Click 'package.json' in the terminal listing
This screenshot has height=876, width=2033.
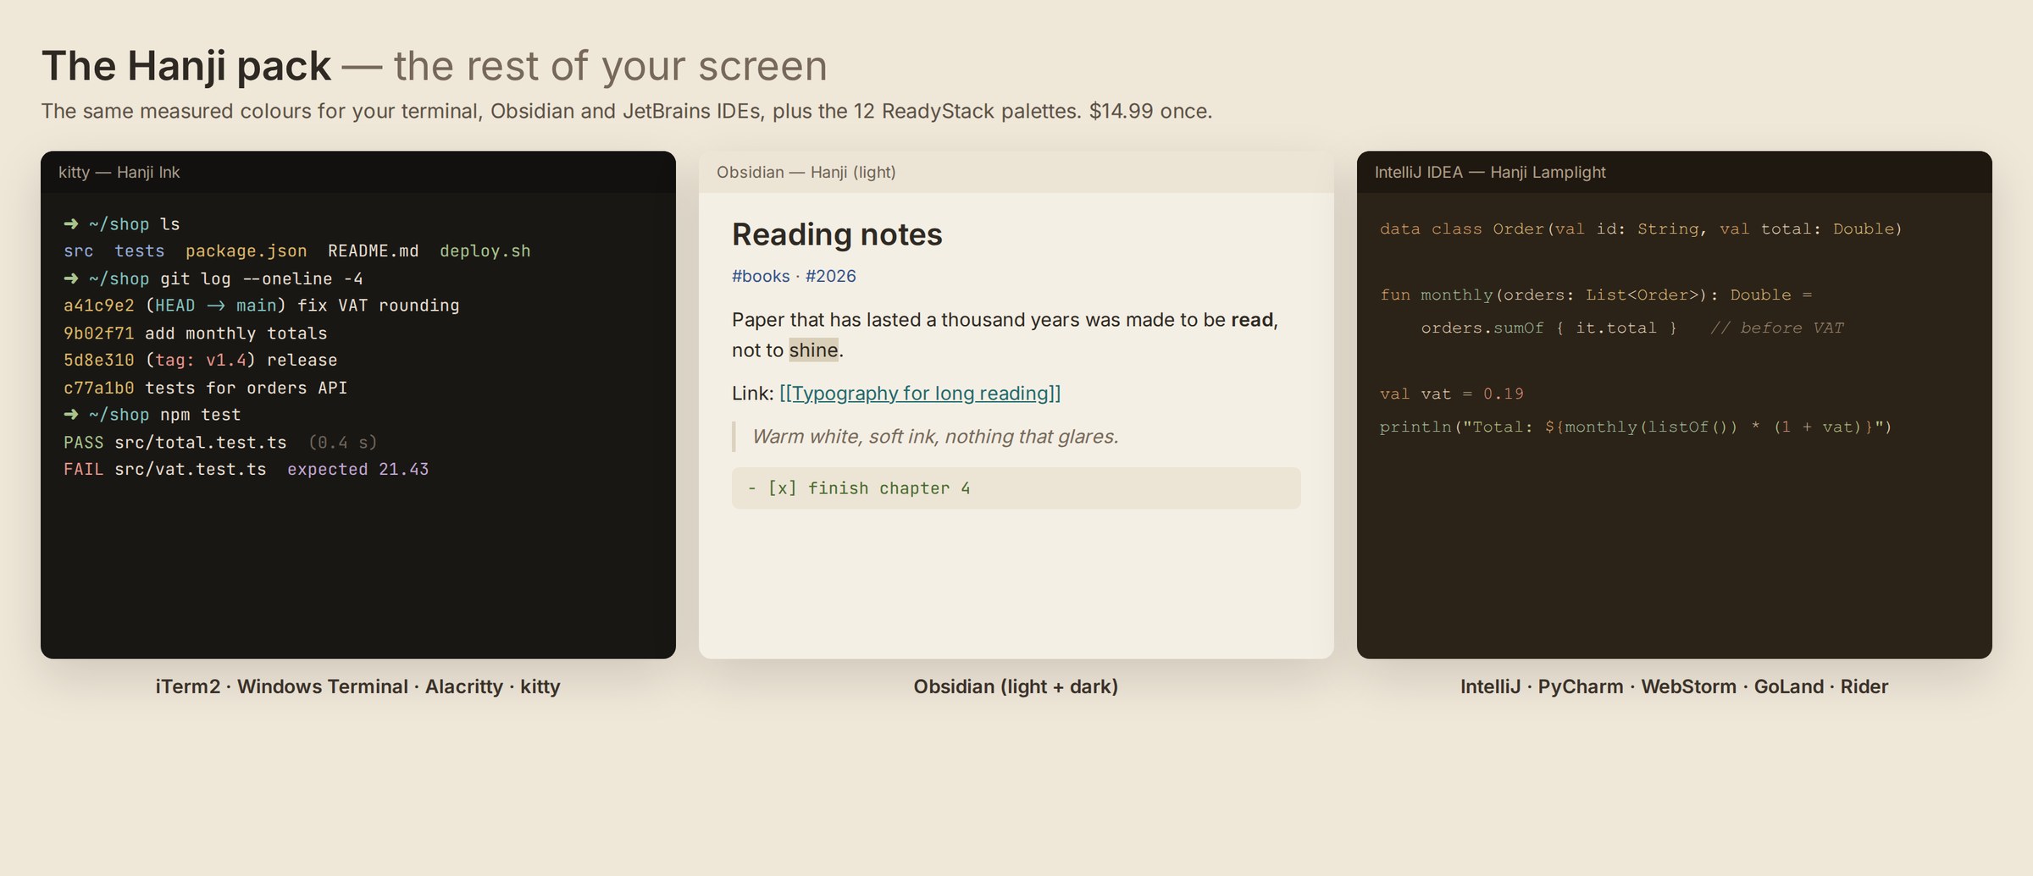click(247, 251)
